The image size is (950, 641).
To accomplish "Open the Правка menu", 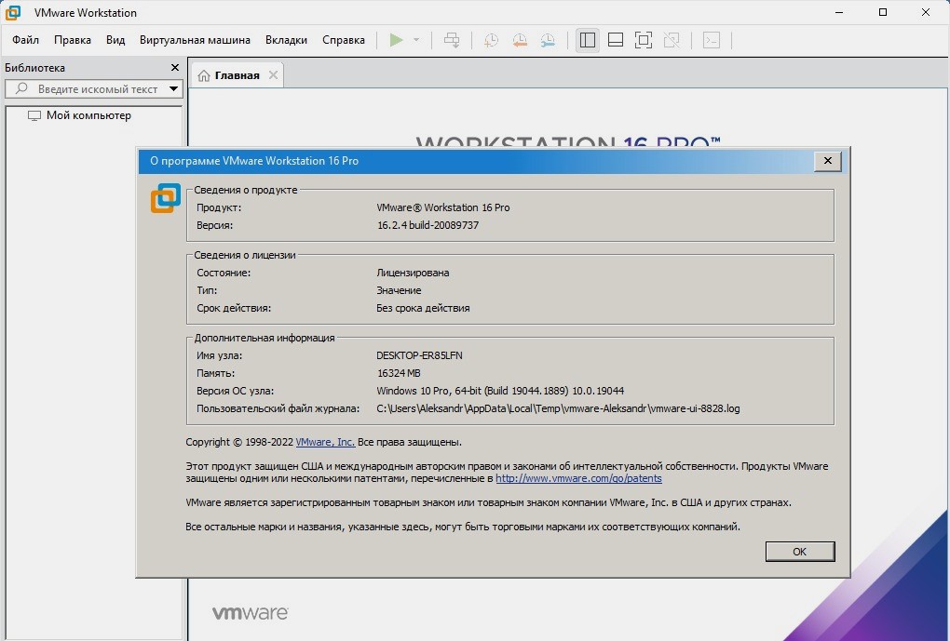I will pos(72,40).
